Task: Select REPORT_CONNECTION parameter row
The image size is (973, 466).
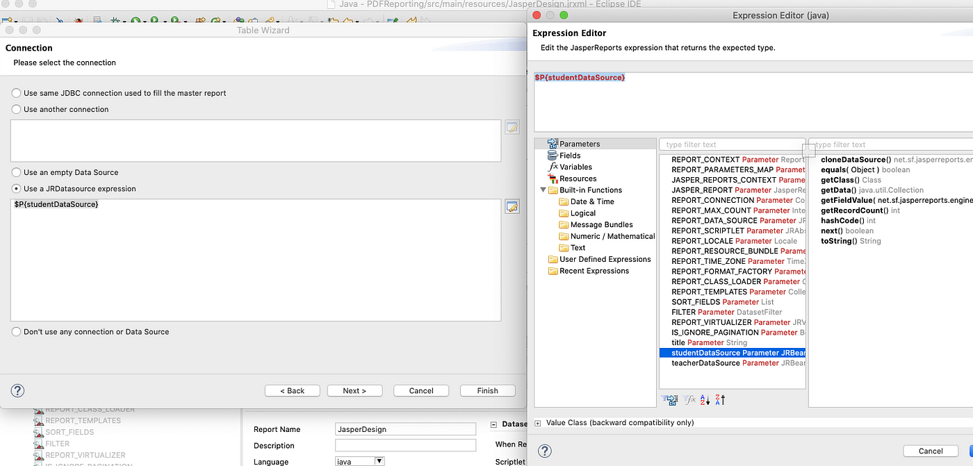Action: [x=732, y=200]
